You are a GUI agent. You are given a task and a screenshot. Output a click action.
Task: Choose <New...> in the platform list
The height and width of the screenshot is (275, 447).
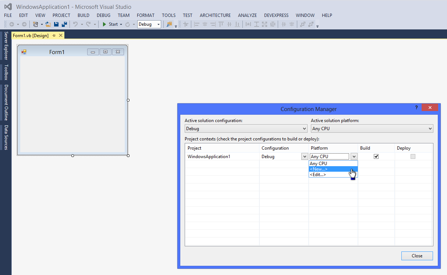tap(319, 169)
